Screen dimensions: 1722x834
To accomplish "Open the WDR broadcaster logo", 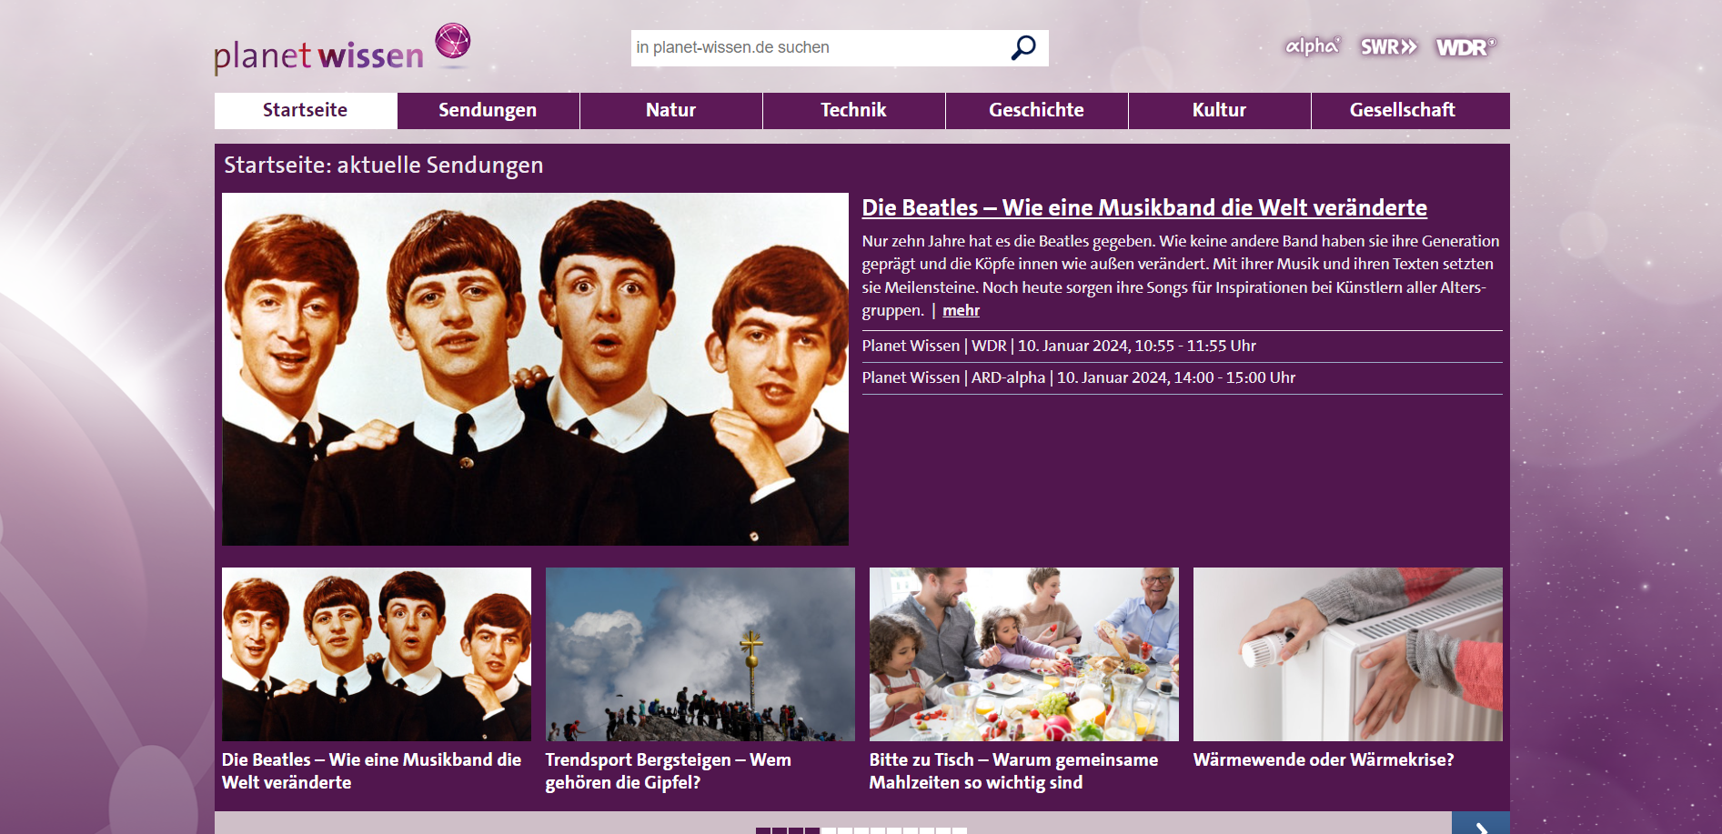I will [x=1465, y=47].
